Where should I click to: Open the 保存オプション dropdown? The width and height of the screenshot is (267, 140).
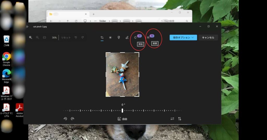[183, 38]
